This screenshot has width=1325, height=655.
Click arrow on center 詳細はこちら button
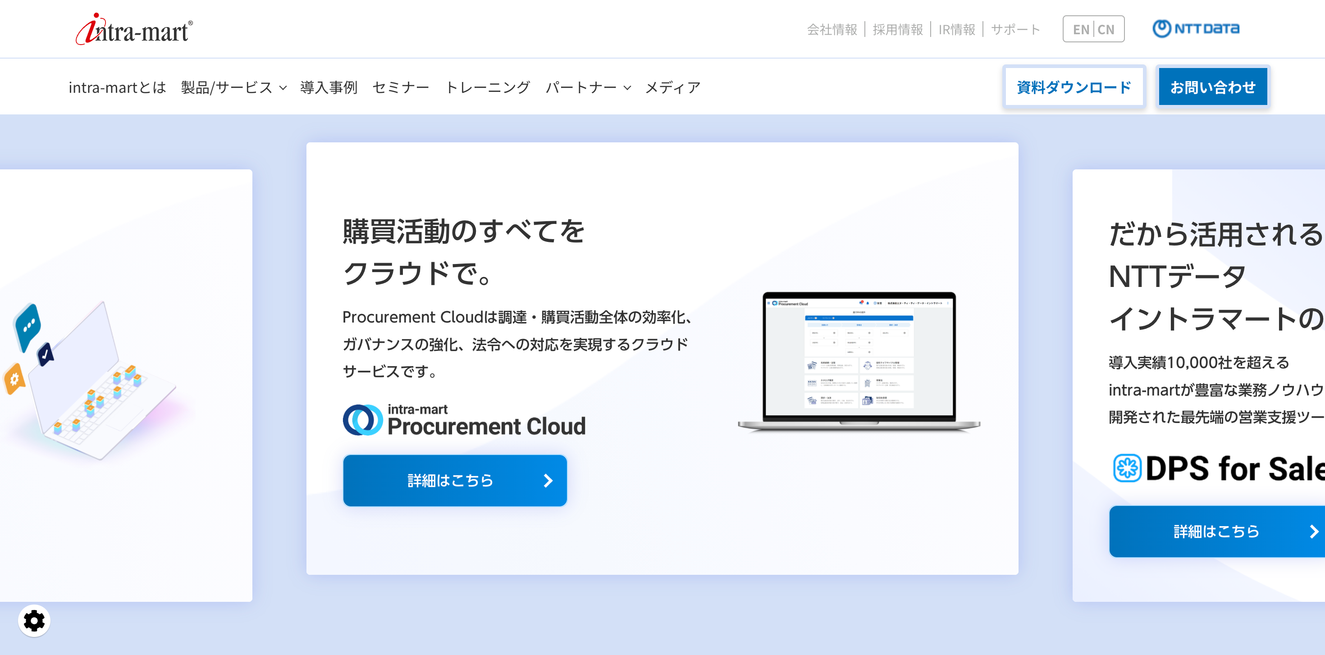point(548,481)
